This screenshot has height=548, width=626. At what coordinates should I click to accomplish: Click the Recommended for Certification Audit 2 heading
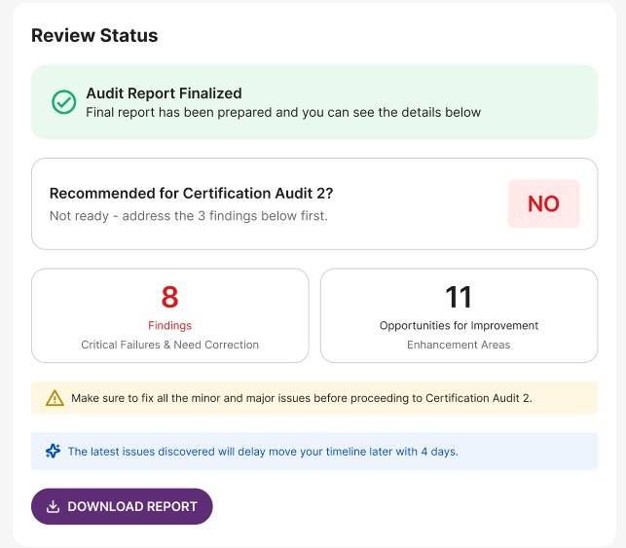tap(191, 193)
